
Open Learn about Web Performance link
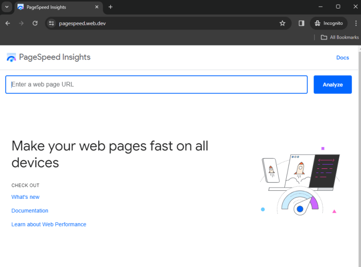coord(49,224)
